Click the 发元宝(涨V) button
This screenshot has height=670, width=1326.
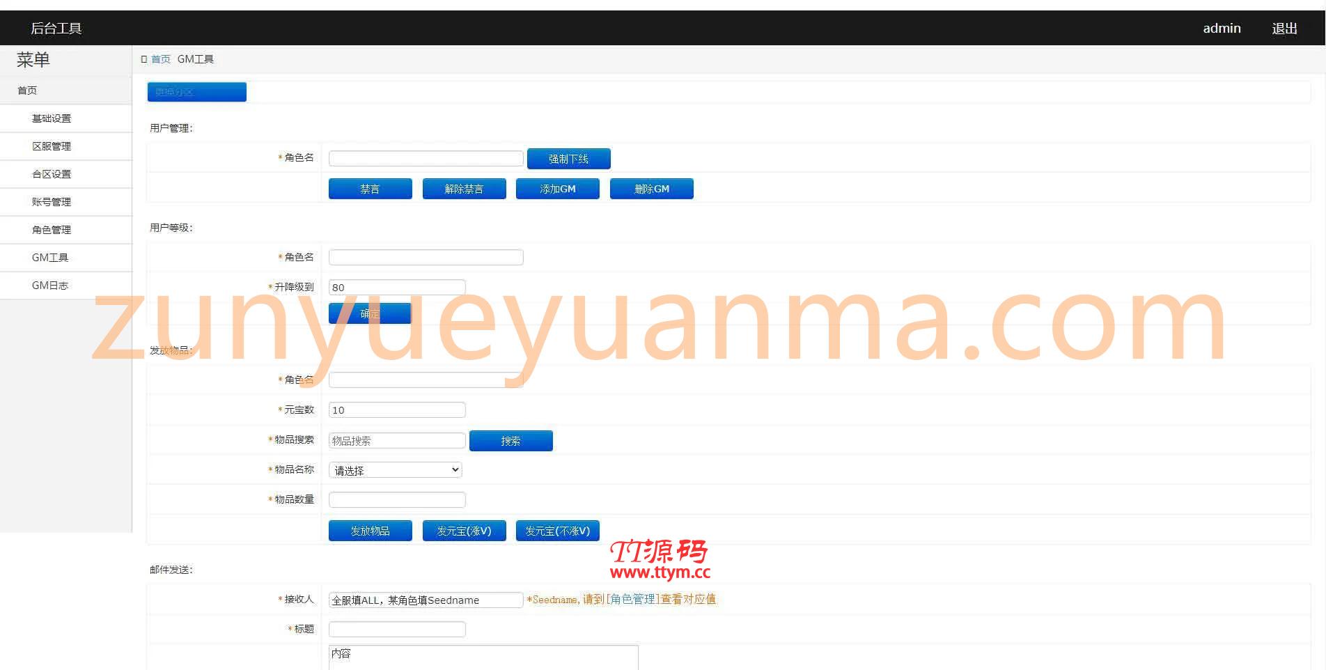coord(465,531)
